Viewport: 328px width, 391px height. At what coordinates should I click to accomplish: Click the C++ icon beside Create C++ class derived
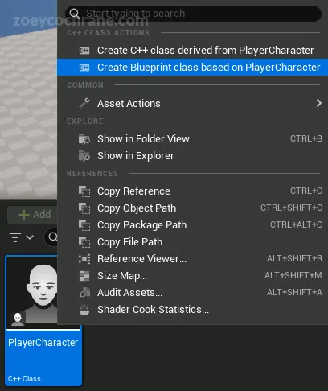pos(84,51)
